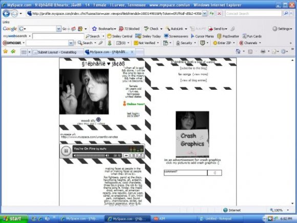This screenshot has height=223, width=297.
Task: Refresh the page with green arrows icon
Action: pos(211,13)
